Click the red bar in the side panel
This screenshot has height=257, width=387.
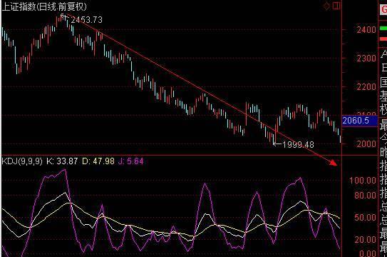point(383,39)
